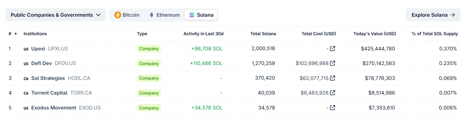Sort by Activity in Last 30d header
This screenshot has width=463, height=122.
[204, 34]
